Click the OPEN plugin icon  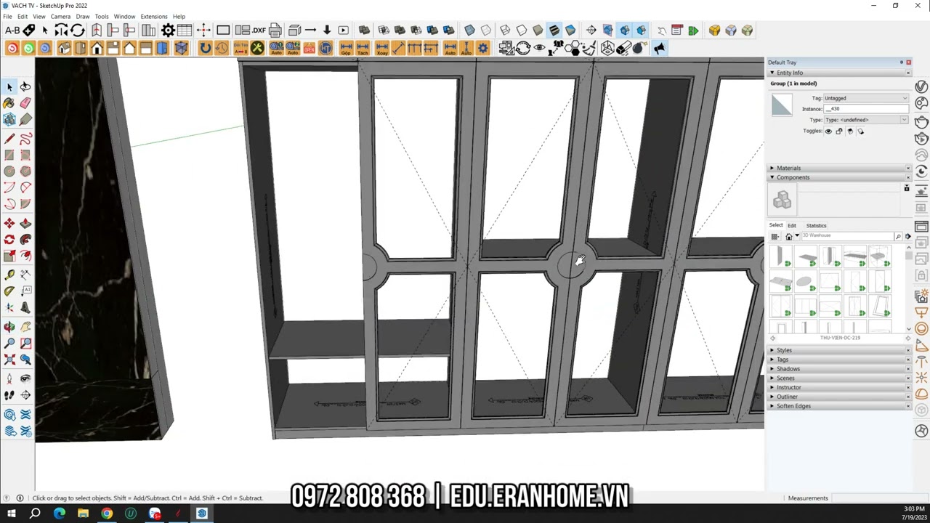pos(310,49)
